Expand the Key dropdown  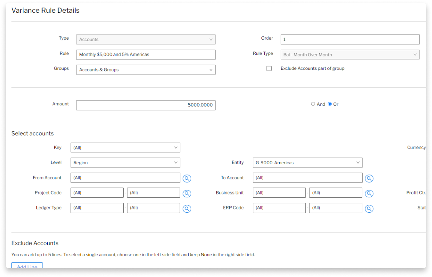(x=125, y=148)
